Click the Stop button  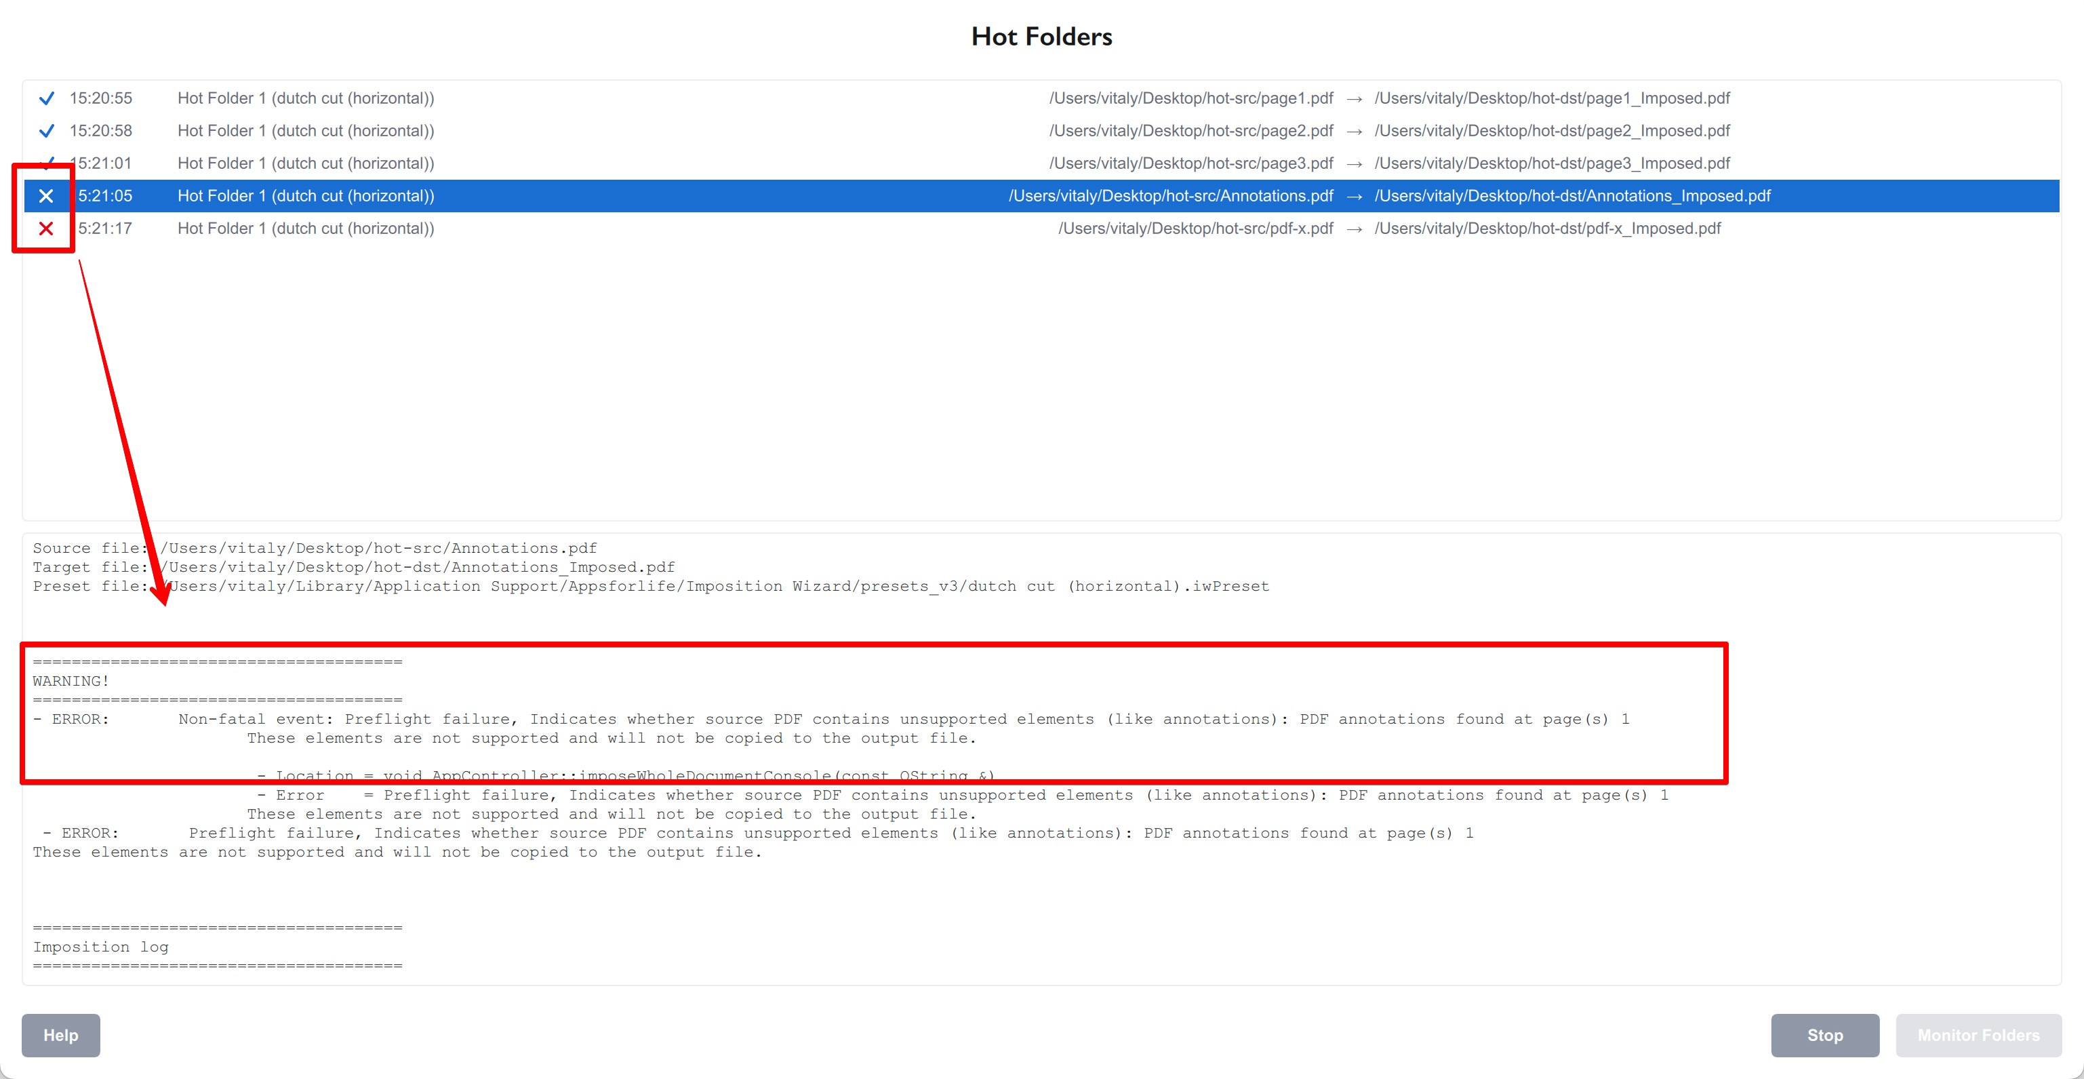point(1825,1036)
